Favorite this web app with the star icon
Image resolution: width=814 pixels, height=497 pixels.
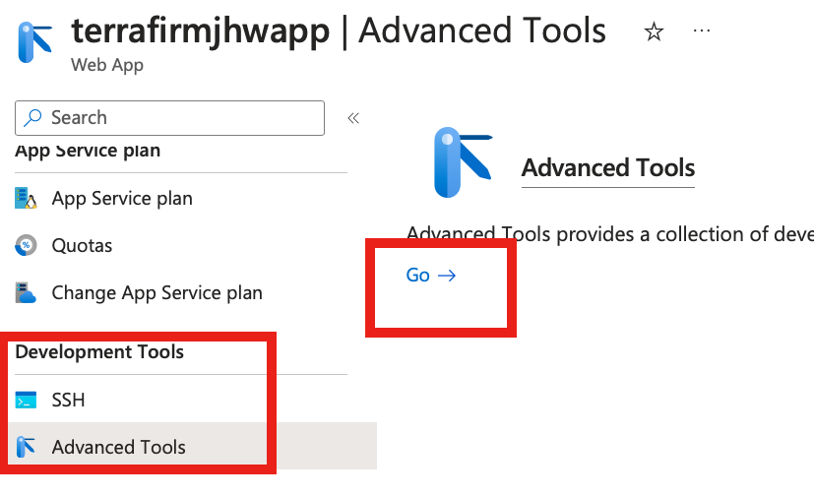(654, 32)
